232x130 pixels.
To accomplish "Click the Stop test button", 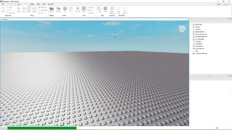I will coord(105,9).
